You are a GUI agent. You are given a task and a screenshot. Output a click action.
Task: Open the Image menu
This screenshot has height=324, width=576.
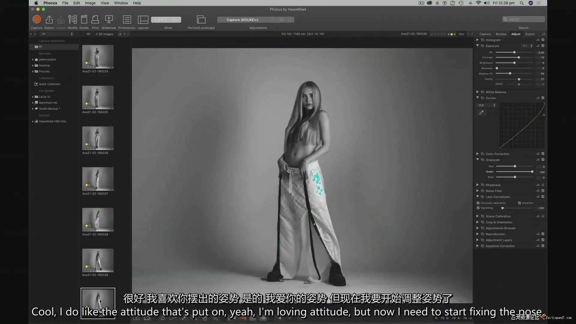(x=90, y=3)
